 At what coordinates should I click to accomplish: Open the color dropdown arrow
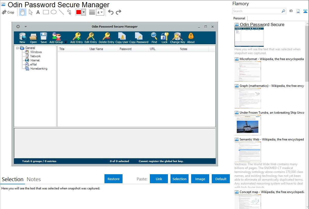click(84, 12)
